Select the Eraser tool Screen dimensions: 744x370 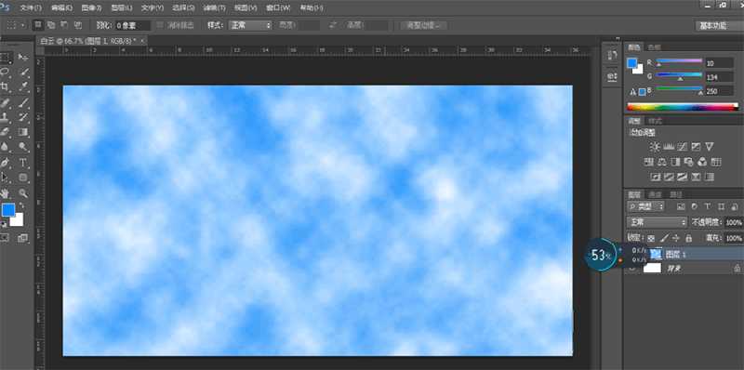pos(6,131)
